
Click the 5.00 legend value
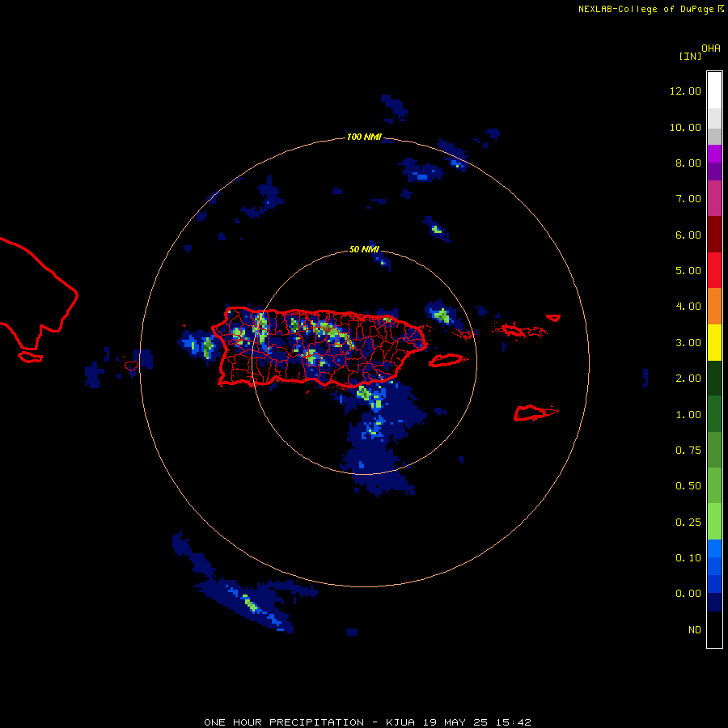pyautogui.click(x=688, y=271)
